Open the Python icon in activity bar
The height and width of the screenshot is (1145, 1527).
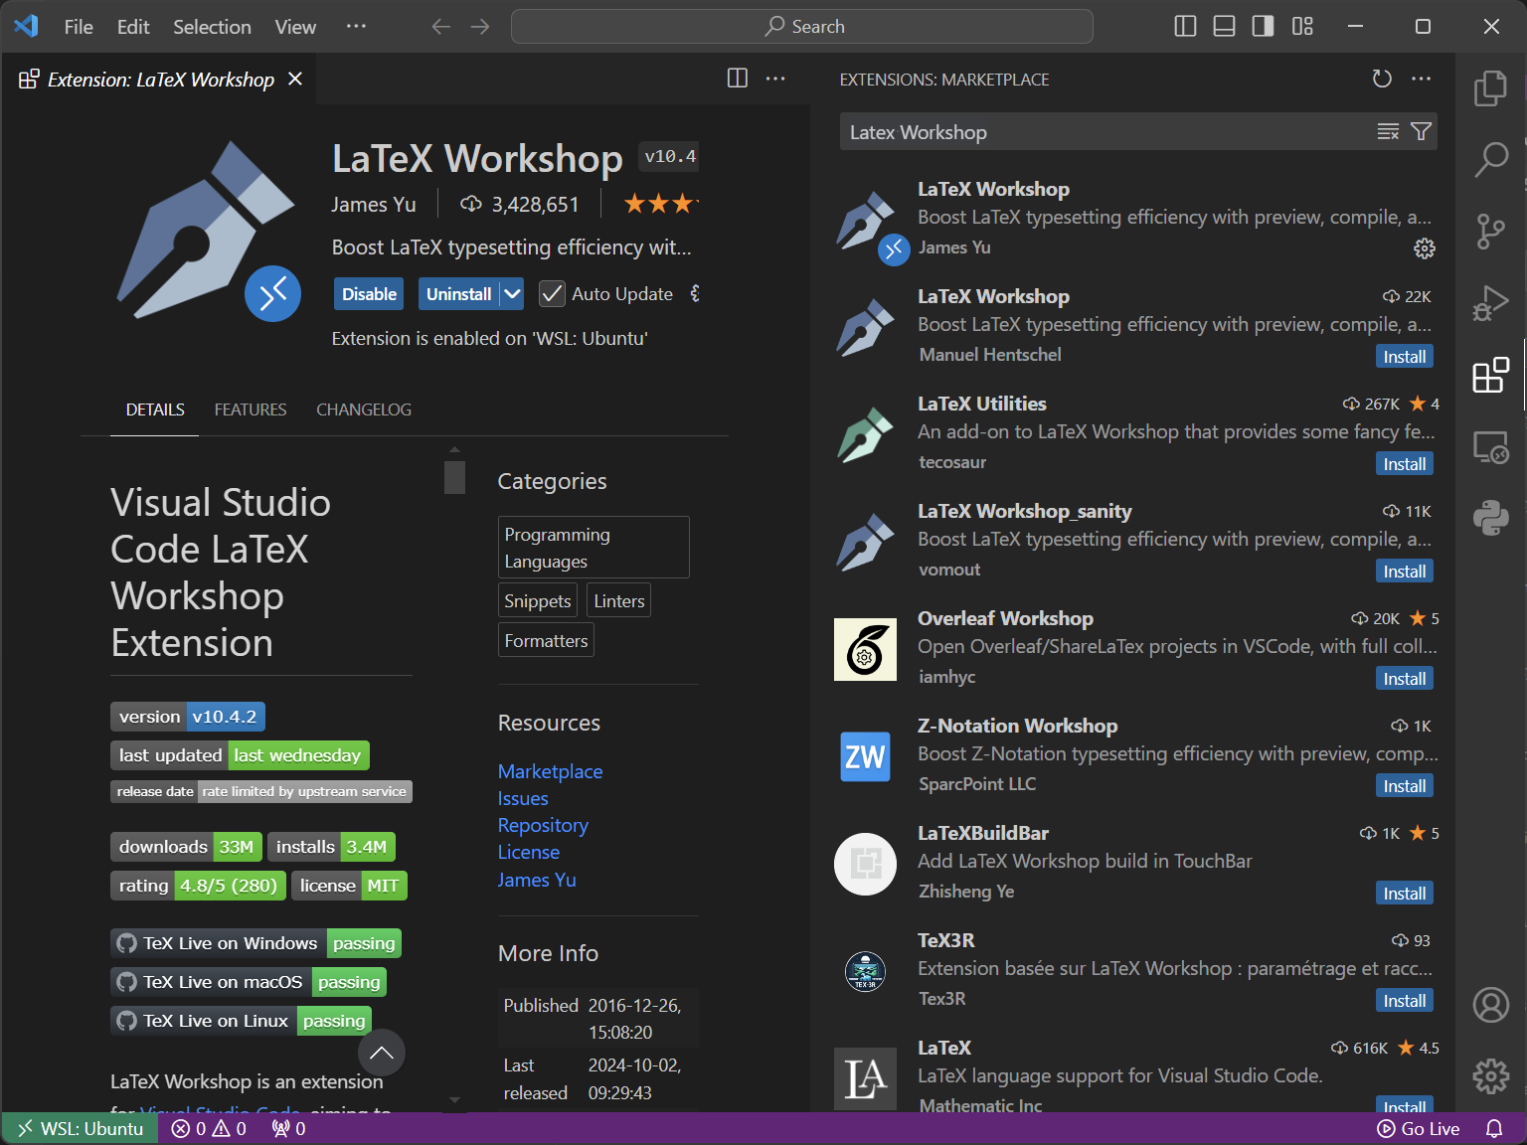coord(1490,518)
